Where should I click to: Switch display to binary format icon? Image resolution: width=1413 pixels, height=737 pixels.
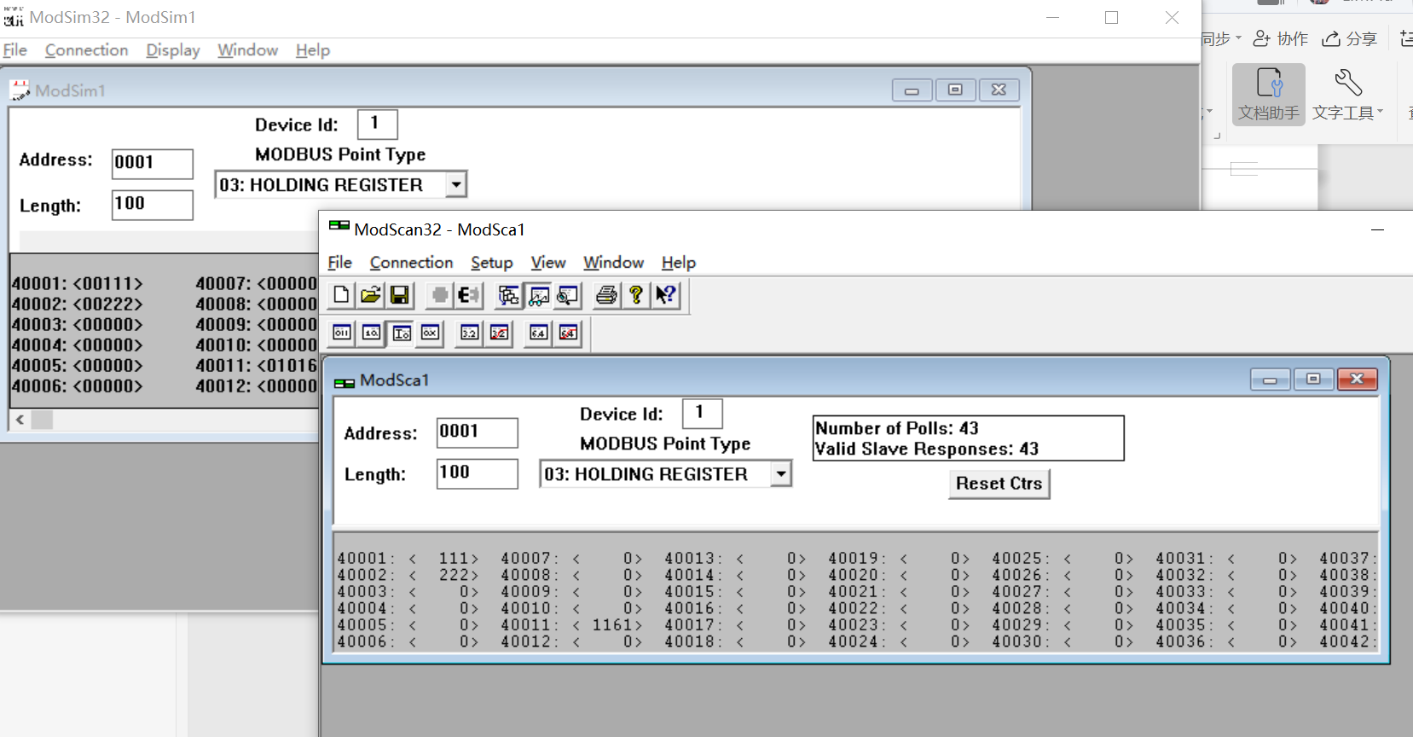342,333
